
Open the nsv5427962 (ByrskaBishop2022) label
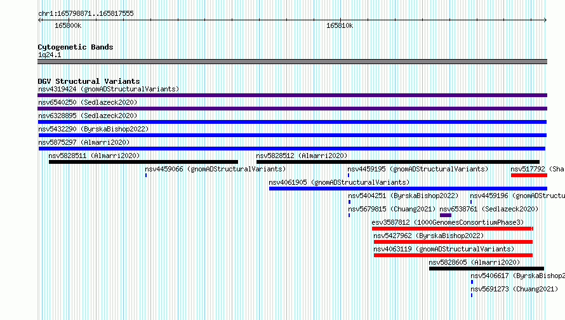[x=429, y=236]
